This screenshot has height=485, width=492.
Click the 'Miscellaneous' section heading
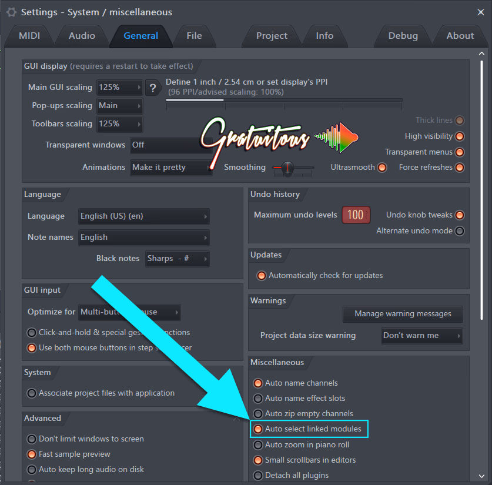(x=277, y=363)
